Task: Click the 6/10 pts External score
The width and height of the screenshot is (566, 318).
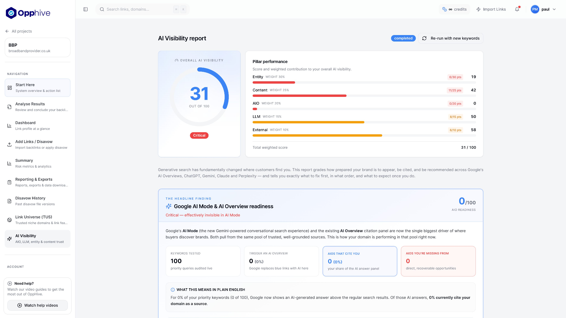Action: click(455, 130)
